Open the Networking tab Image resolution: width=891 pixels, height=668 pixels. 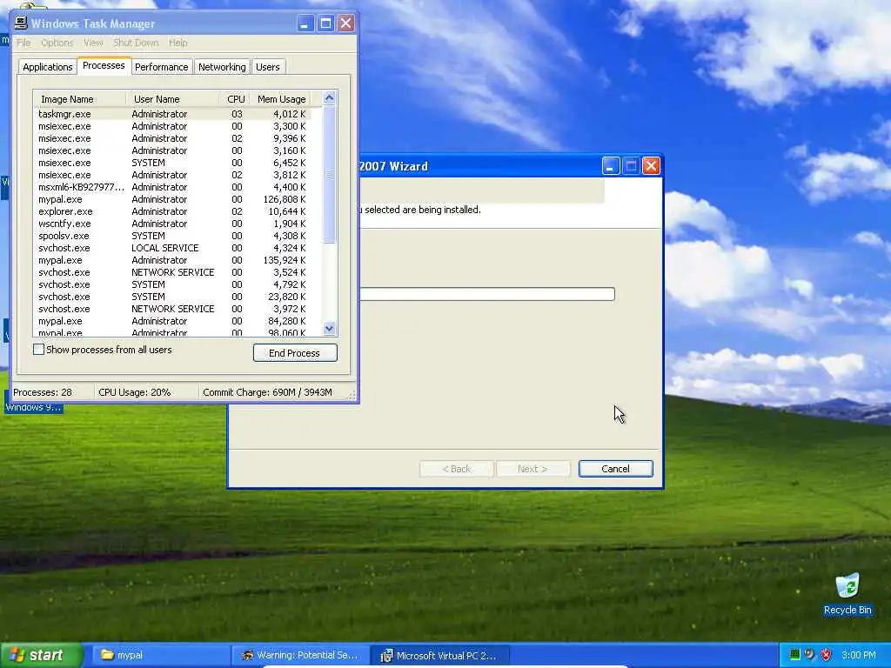point(222,67)
